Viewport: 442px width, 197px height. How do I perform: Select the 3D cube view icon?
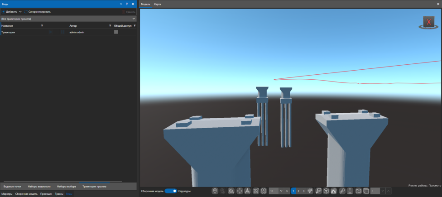pos(326,191)
